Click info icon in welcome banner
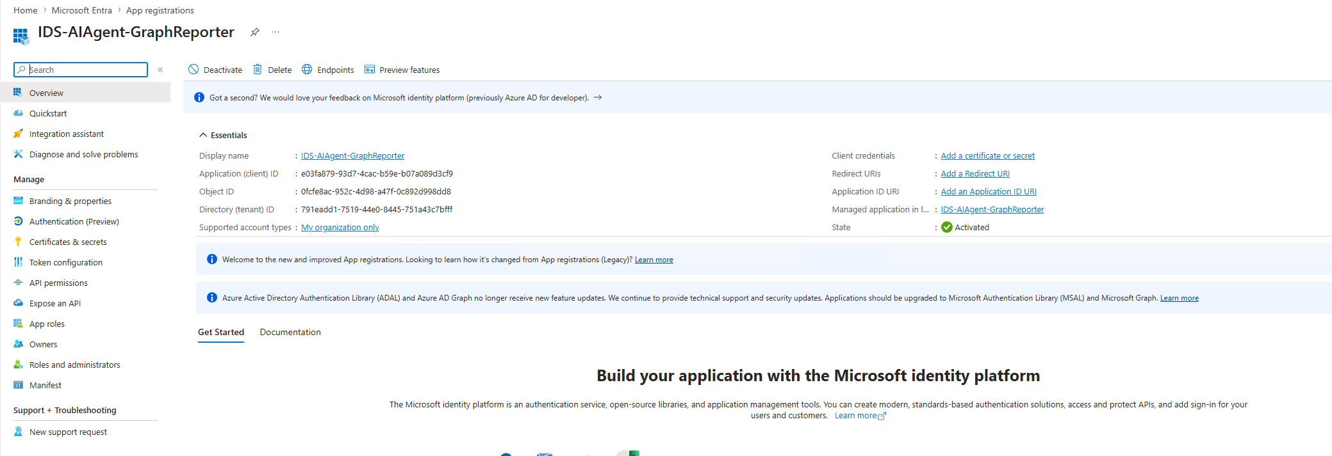Viewport: 1332px width, 456px height. click(212, 259)
